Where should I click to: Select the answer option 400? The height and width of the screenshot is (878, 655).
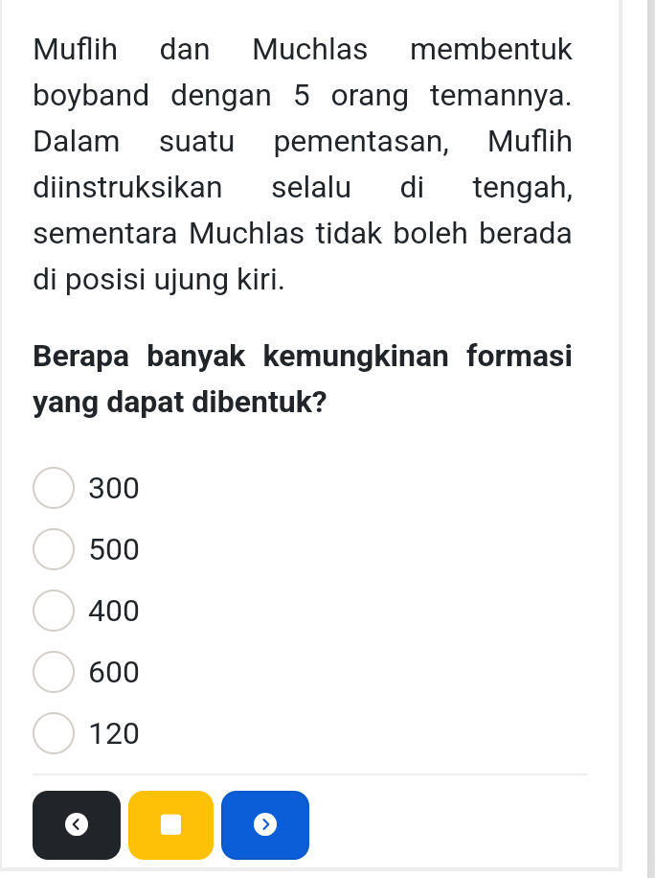[53, 611]
